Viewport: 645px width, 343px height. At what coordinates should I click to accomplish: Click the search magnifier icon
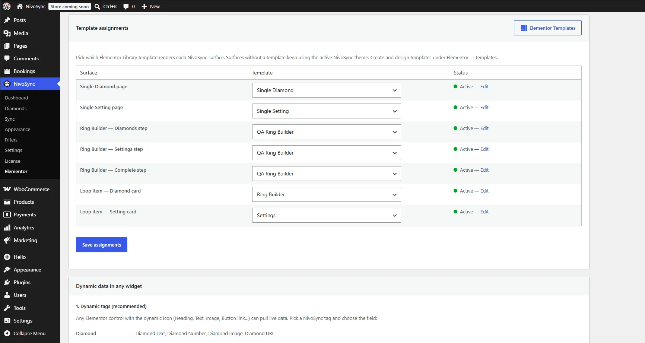coord(97,6)
